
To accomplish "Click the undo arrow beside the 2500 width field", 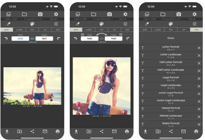I will [x=6, y=39].
